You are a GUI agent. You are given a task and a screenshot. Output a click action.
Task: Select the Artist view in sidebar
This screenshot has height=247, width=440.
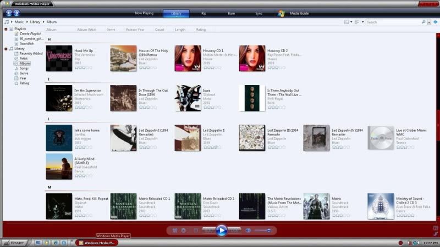tap(23, 59)
